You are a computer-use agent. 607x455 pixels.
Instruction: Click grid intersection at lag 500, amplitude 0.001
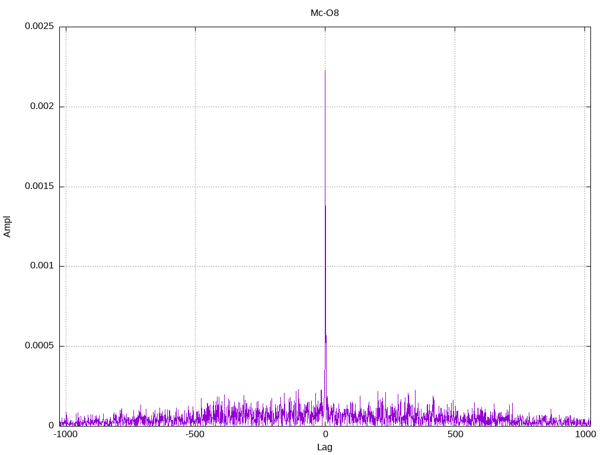pyautogui.click(x=455, y=266)
